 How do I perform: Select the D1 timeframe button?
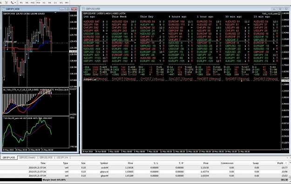55,3
